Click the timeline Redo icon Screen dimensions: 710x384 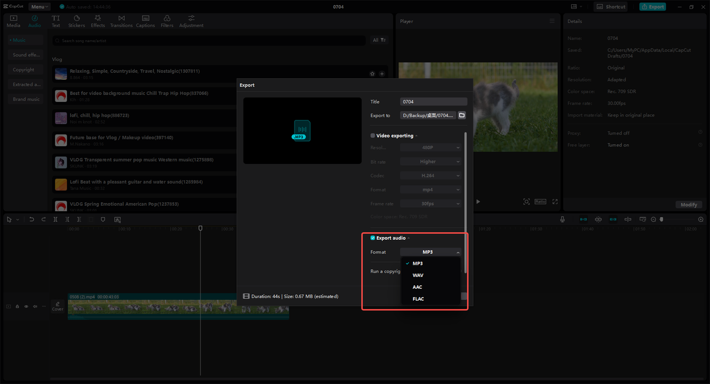(44, 219)
